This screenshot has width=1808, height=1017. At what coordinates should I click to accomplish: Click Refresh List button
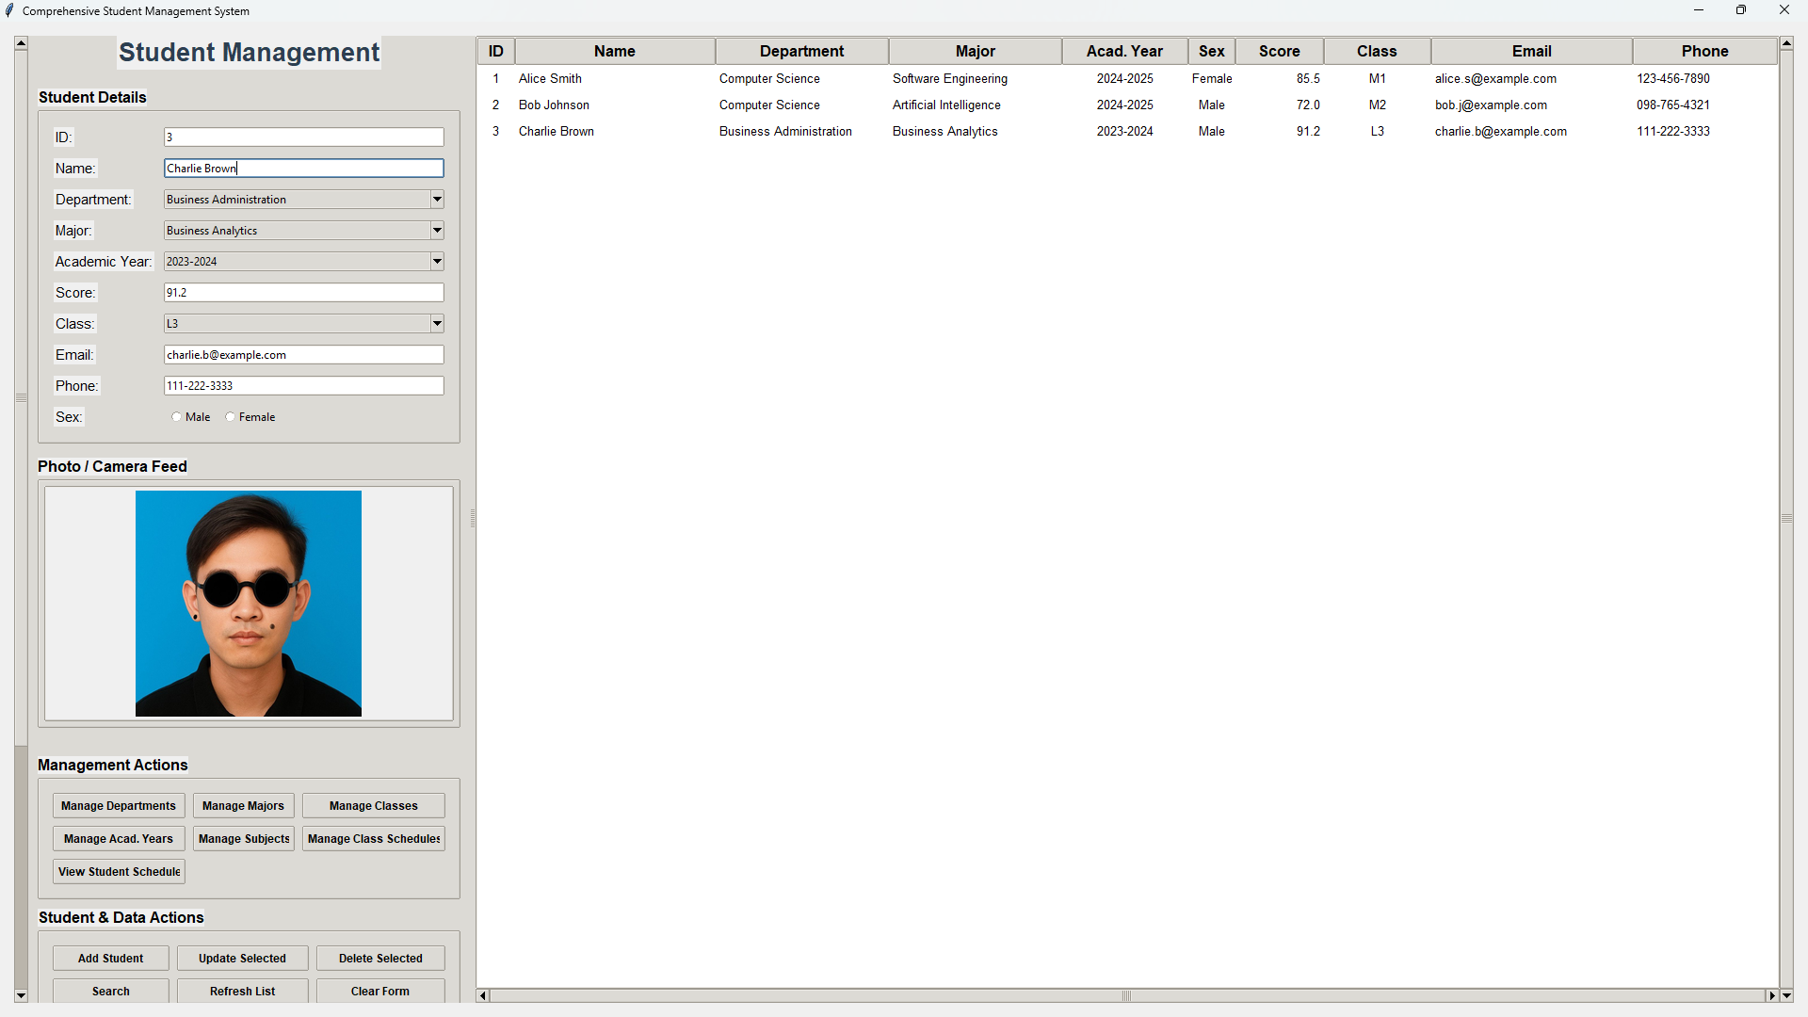pos(242,992)
